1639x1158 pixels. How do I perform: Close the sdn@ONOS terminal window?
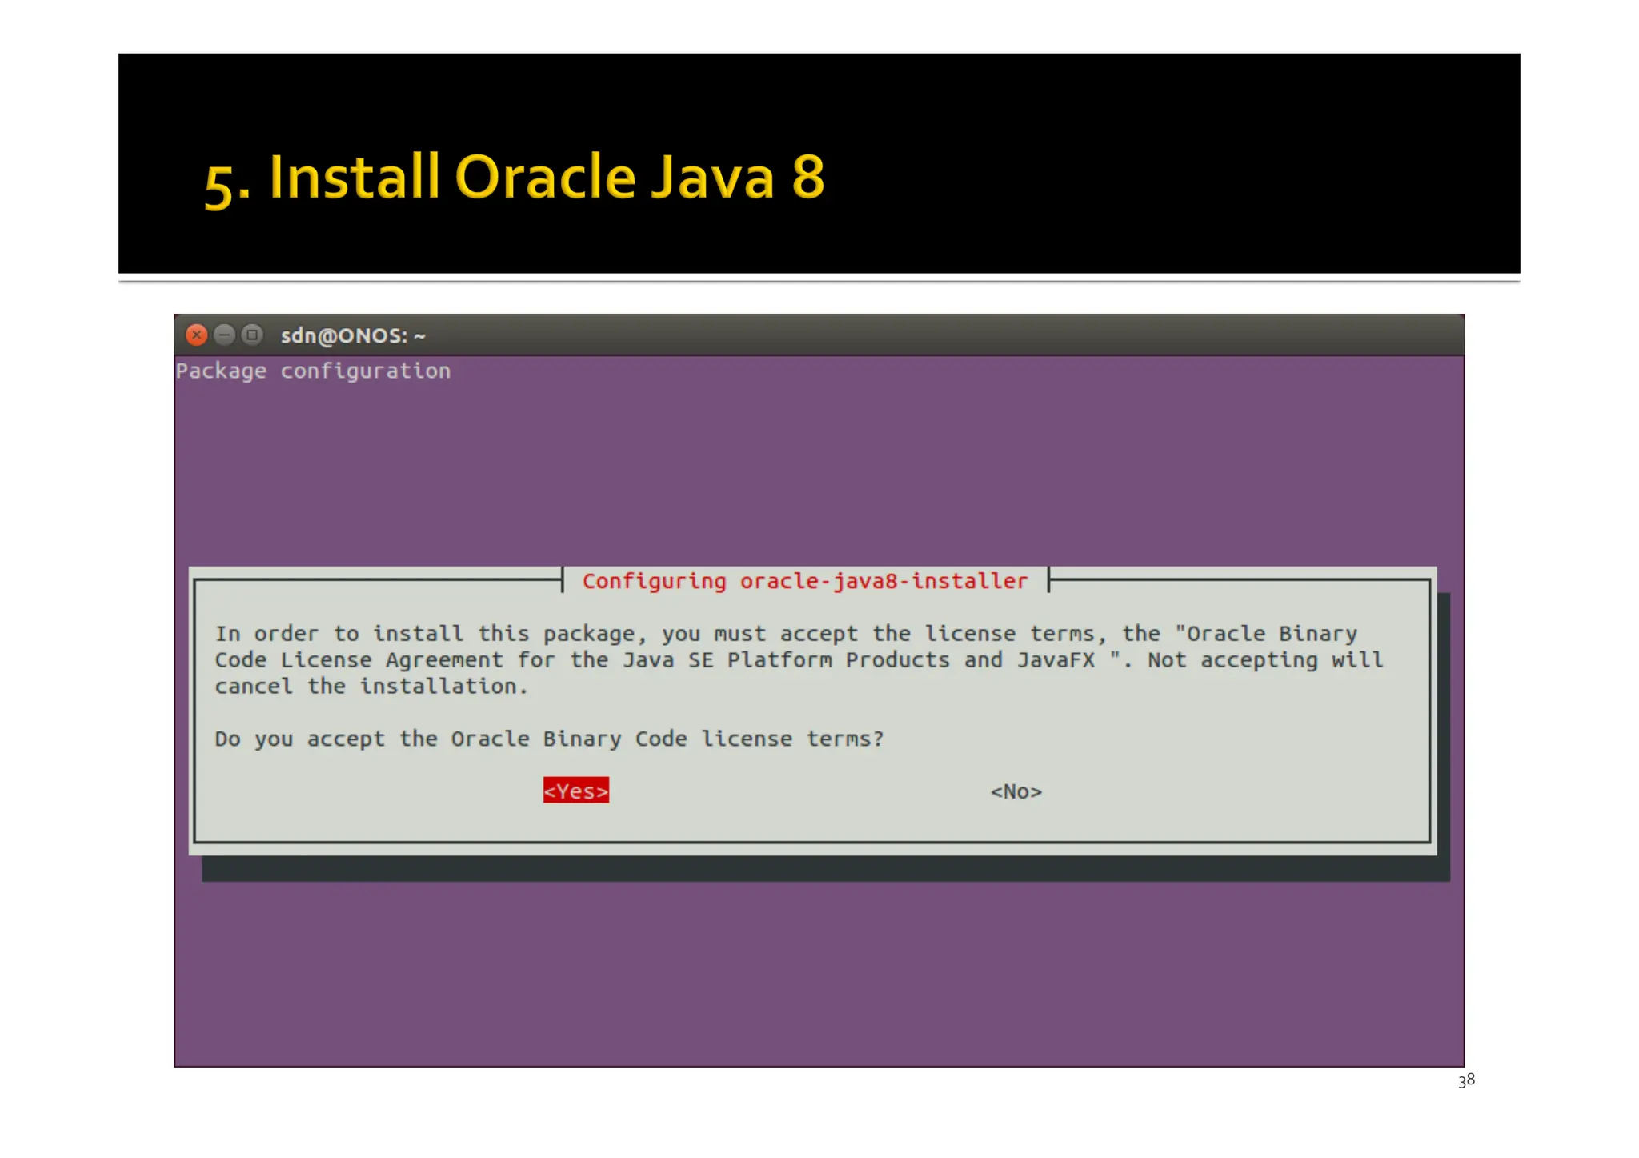[x=196, y=335]
